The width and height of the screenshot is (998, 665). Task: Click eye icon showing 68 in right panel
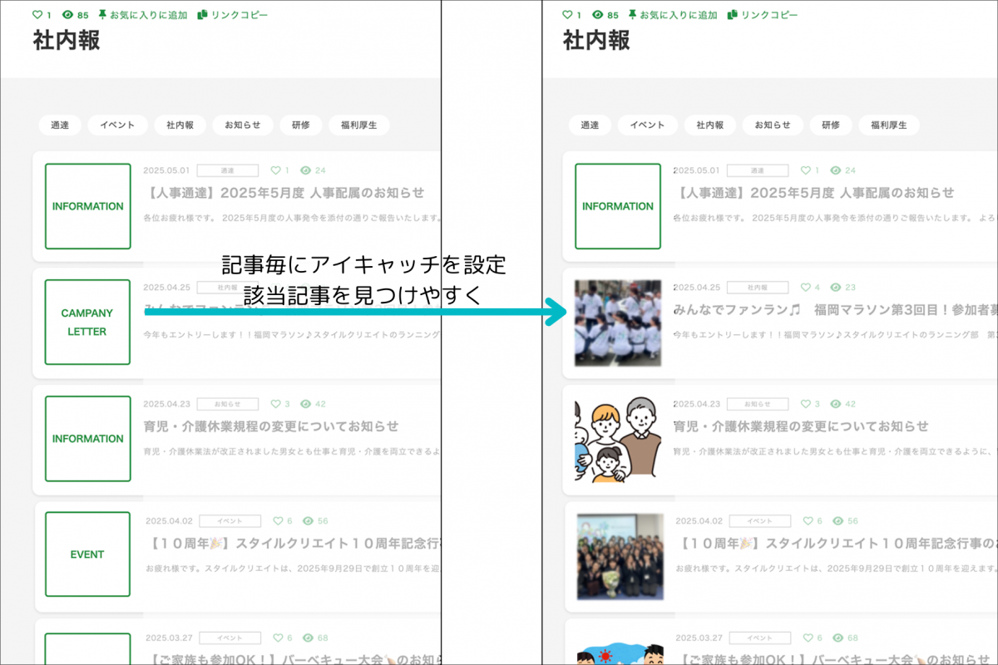(x=837, y=638)
